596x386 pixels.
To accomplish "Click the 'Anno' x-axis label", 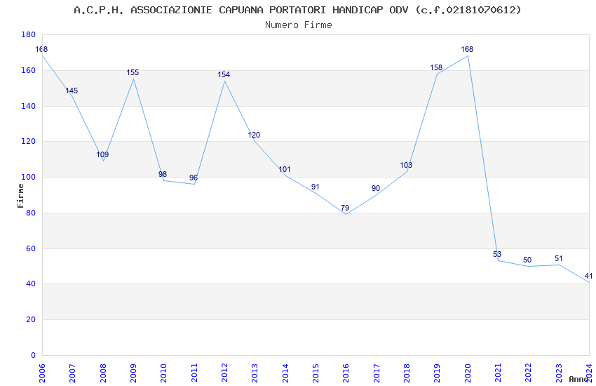I will pos(578,379).
